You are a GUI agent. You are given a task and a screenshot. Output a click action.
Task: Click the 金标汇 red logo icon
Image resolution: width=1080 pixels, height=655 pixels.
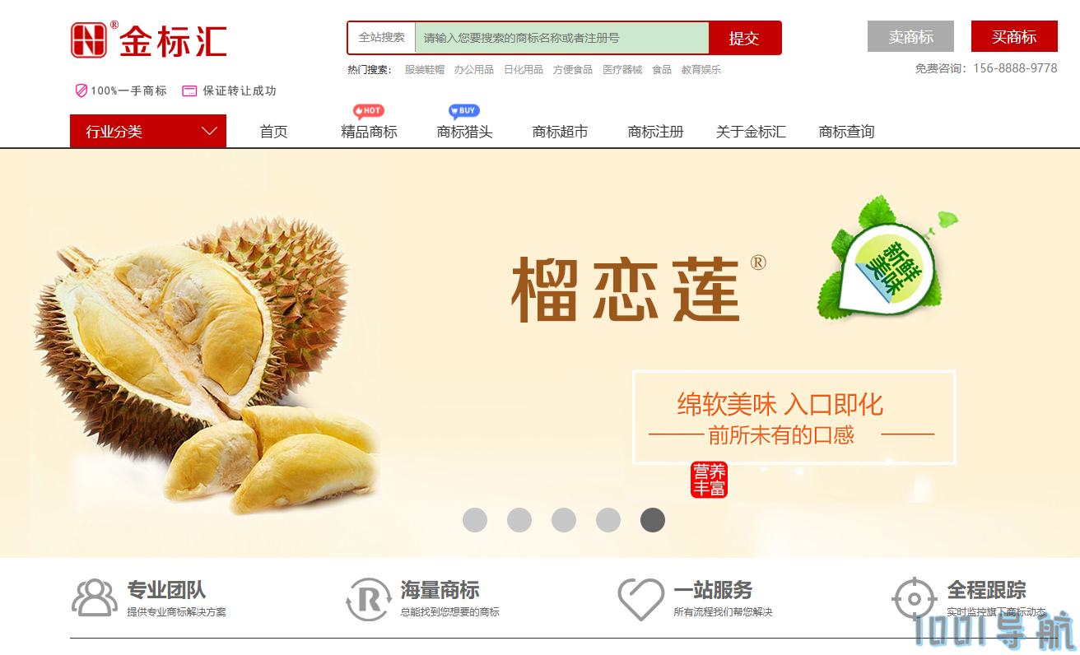pyautogui.click(x=89, y=39)
